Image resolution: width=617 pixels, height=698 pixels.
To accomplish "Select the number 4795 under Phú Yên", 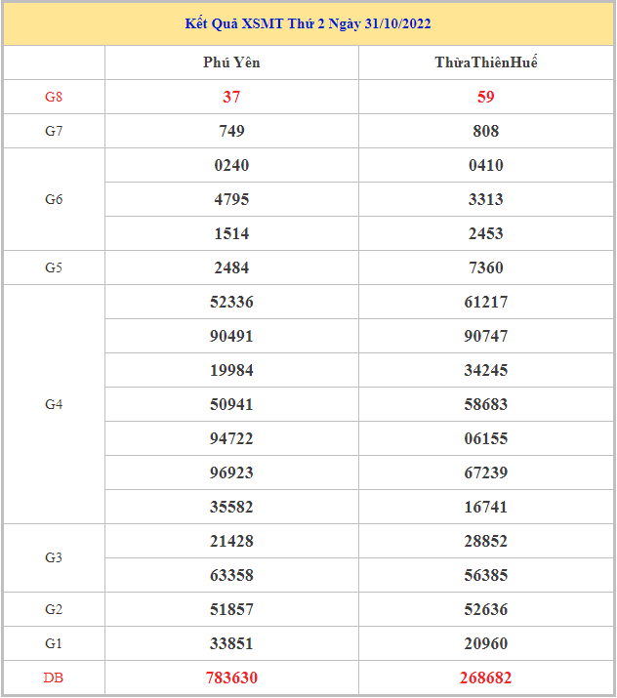I will [x=231, y=199].
